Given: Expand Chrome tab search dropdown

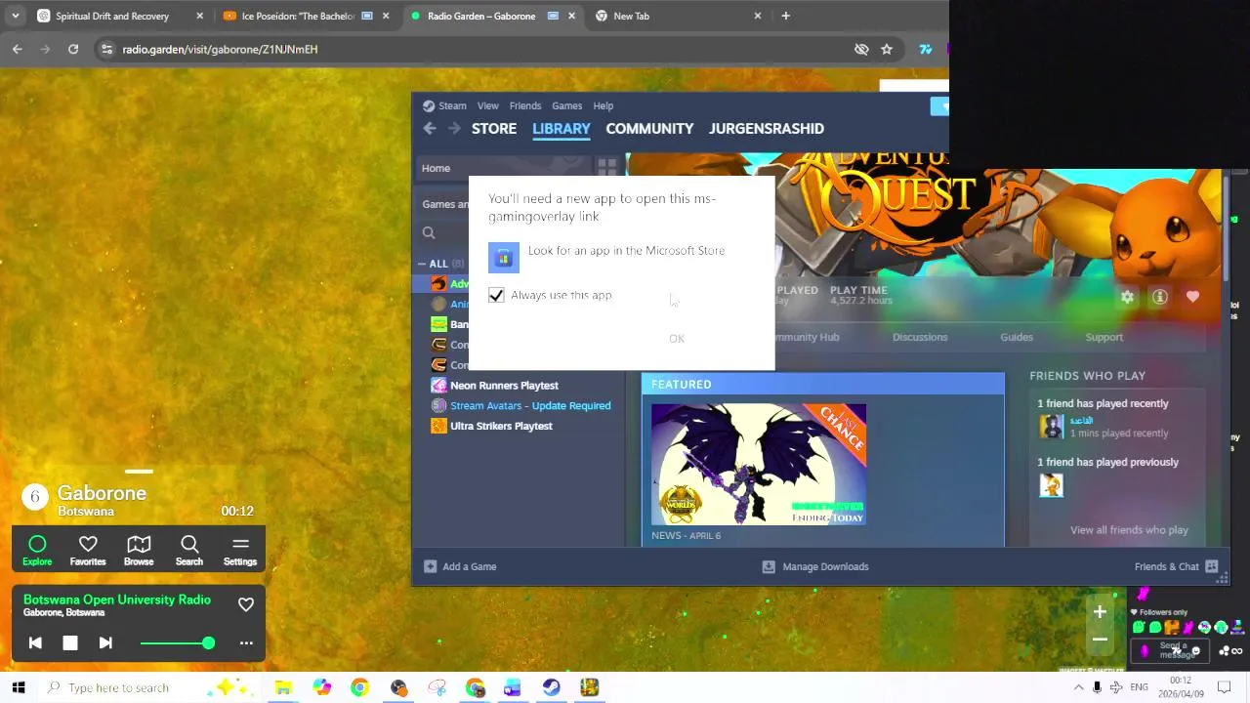Looking at the screenshot, I should point(15,16).
